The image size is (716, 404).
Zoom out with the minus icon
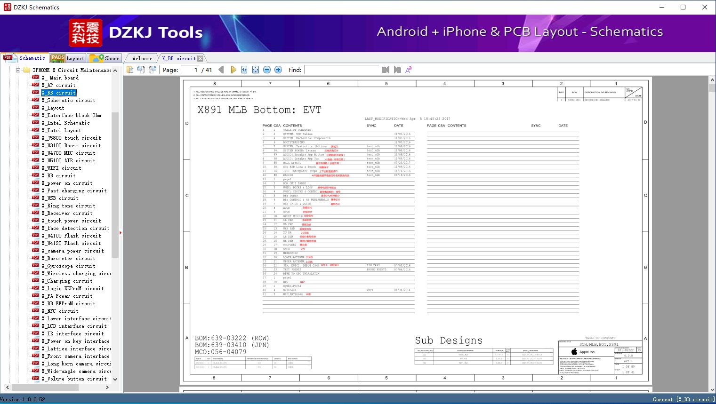pyautogui.click(x=267, y=70)
